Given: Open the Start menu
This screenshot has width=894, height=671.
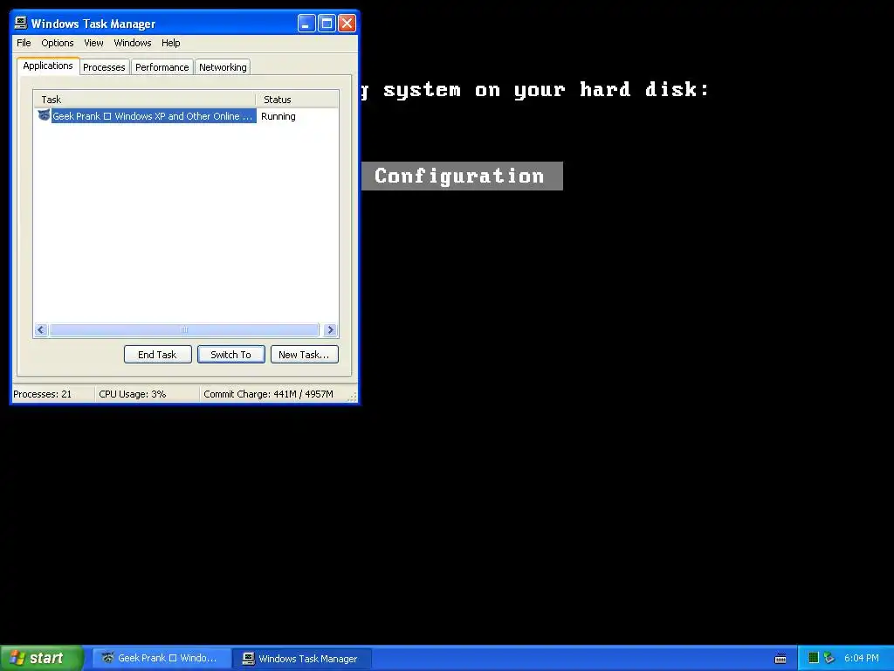Looking at the screenshot, I should 41,659.
